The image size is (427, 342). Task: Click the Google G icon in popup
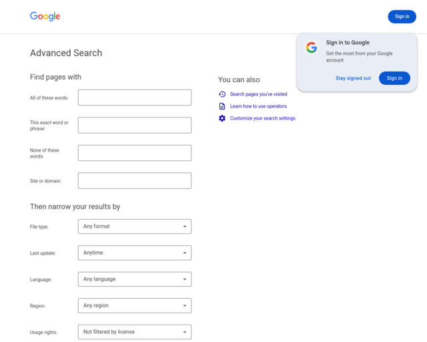point(312,47)
